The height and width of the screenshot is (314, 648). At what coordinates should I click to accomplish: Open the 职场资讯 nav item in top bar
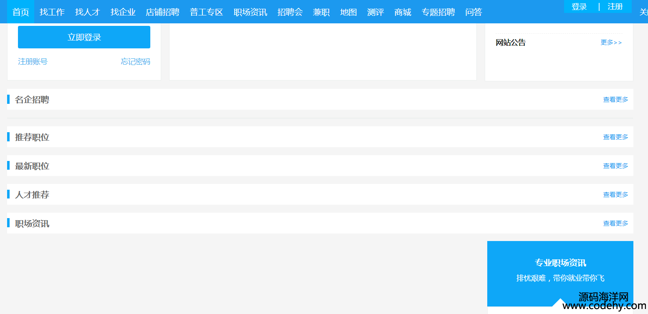(x=251, y=12)
